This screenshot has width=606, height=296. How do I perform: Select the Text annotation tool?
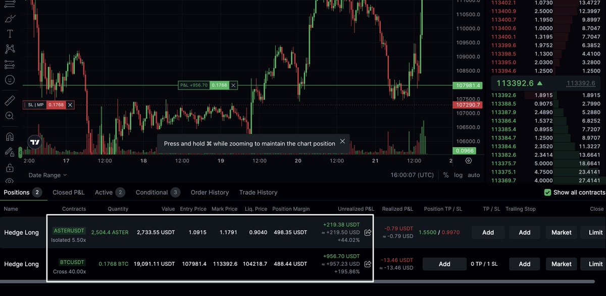click(x=10, y=34)
